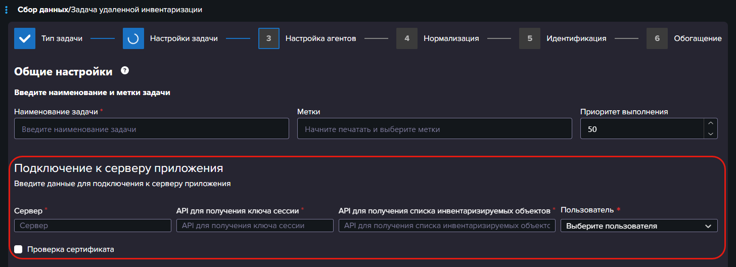Enable the Проверка сертификата checkbox
Viewport: 736px width, 267px height.
(x=19, y=249)
